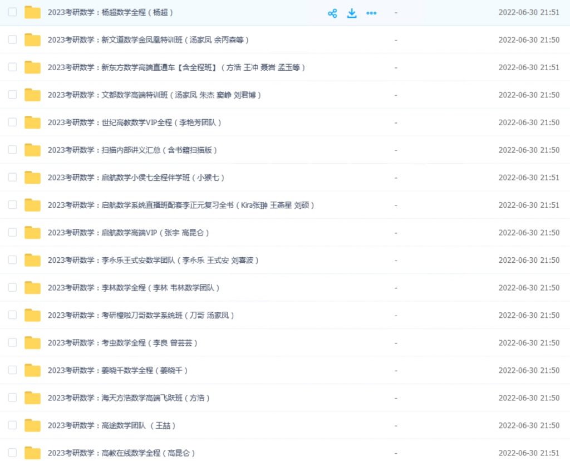The height and width of the screenshot is (461, 570).
Task: Open folder name 考研橙啦刀哥数学系统班
Action: (x=141, y=316)
